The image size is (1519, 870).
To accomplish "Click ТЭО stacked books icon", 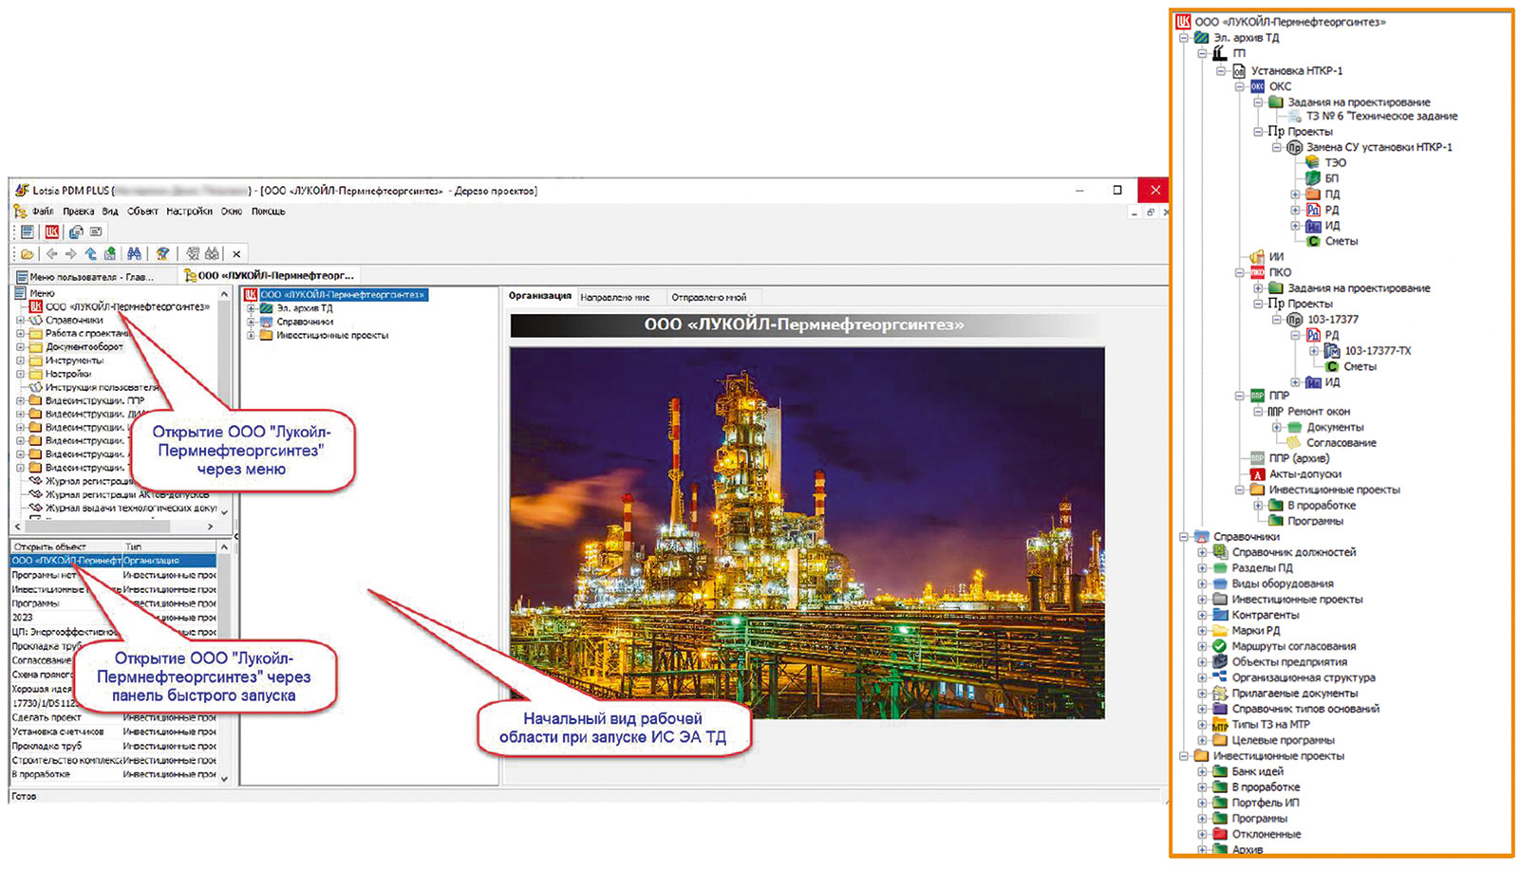I will (x=1312, y=162).
